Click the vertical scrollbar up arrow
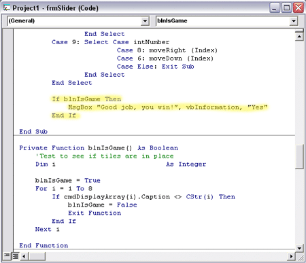Screen dimensions: 306x263 (299, 36)
